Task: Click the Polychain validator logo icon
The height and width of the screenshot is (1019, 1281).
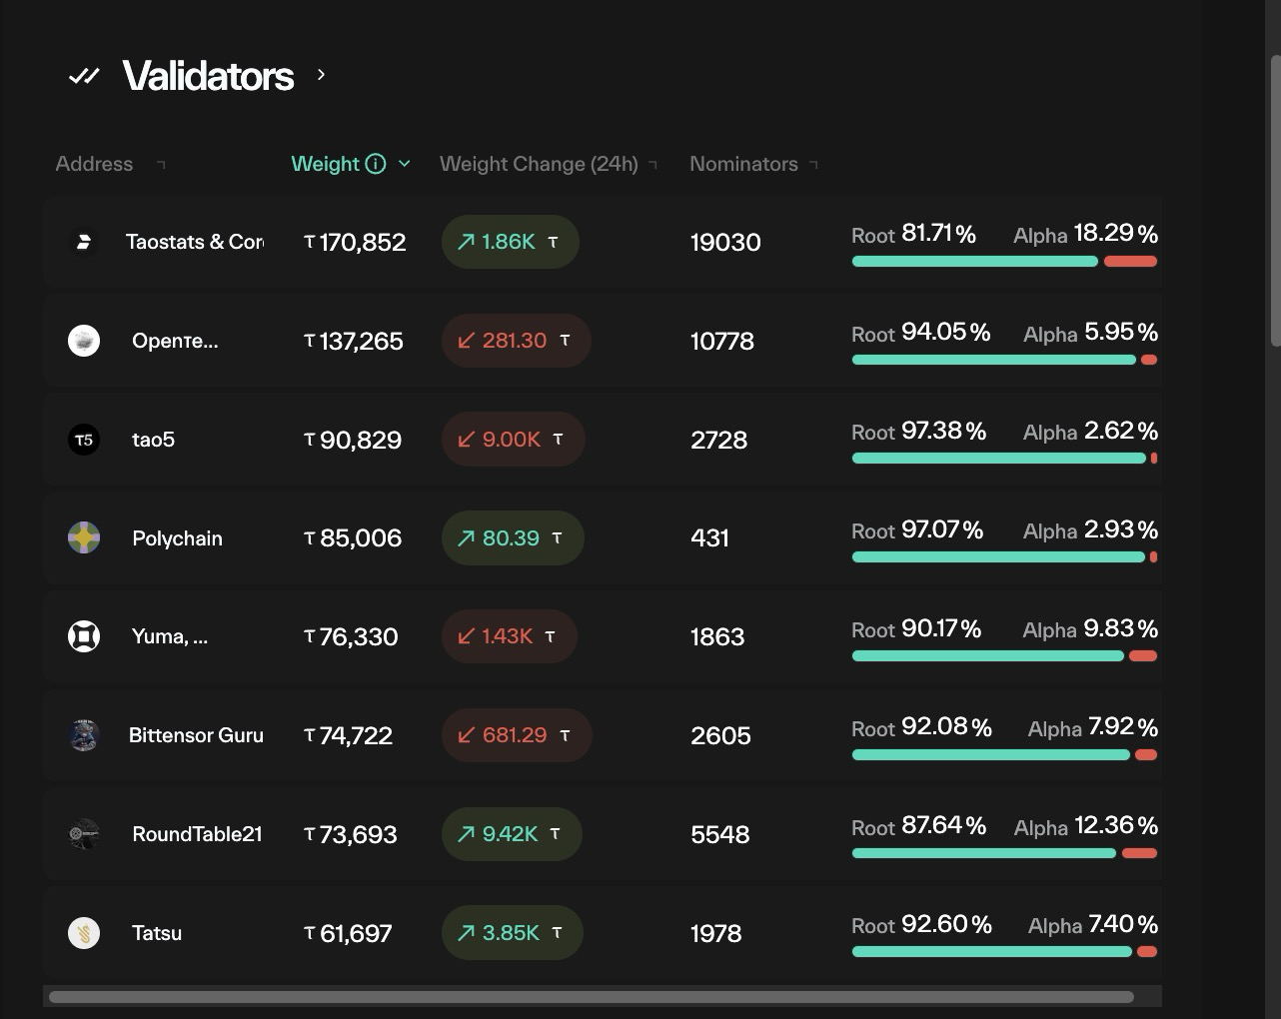Action: point(84,537)
